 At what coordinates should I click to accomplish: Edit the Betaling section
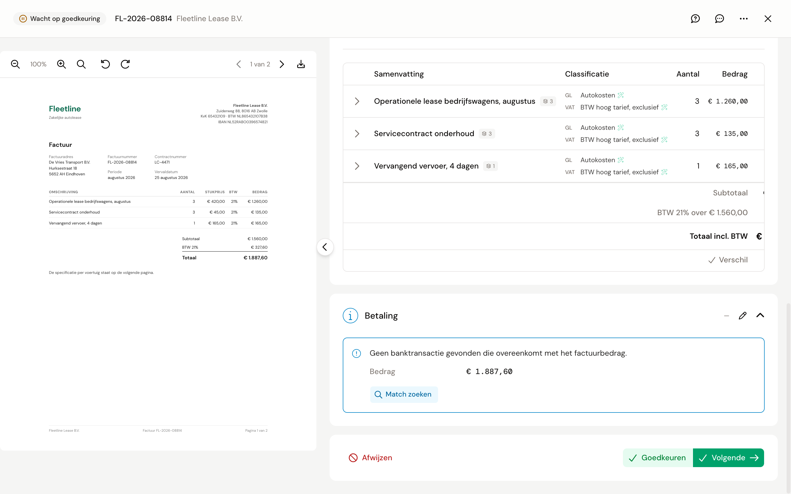click(743, 315)
